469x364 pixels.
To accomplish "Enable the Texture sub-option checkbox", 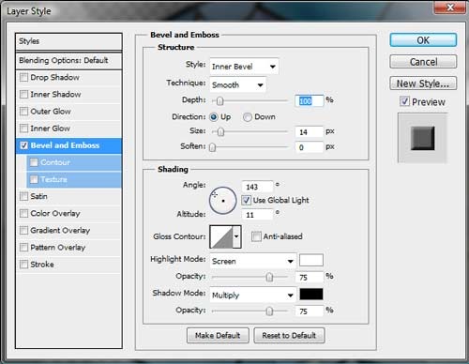I will (x=34, y=179).
